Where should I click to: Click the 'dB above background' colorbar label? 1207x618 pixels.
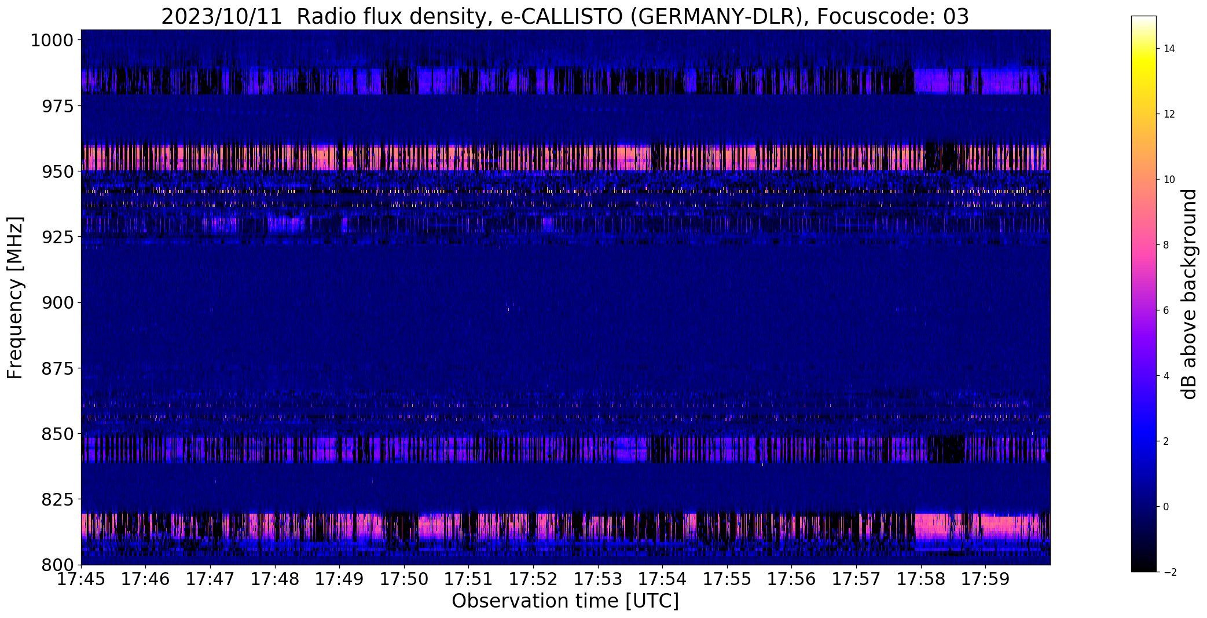click(1190, 294)
